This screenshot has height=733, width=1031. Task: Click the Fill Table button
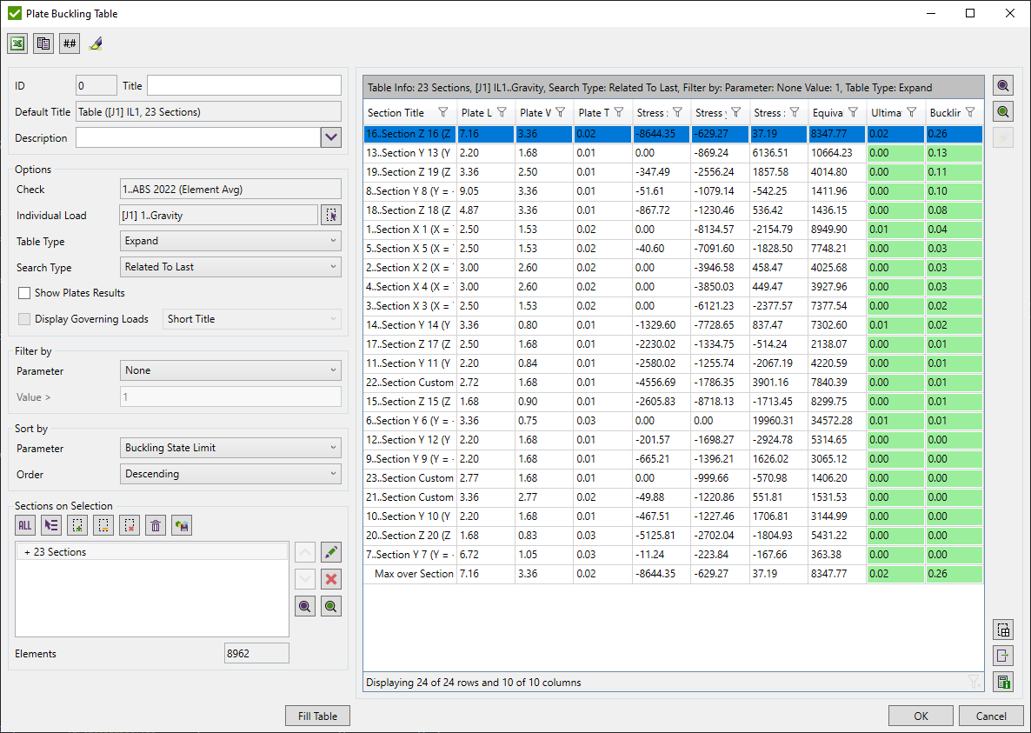click(317, 716)
